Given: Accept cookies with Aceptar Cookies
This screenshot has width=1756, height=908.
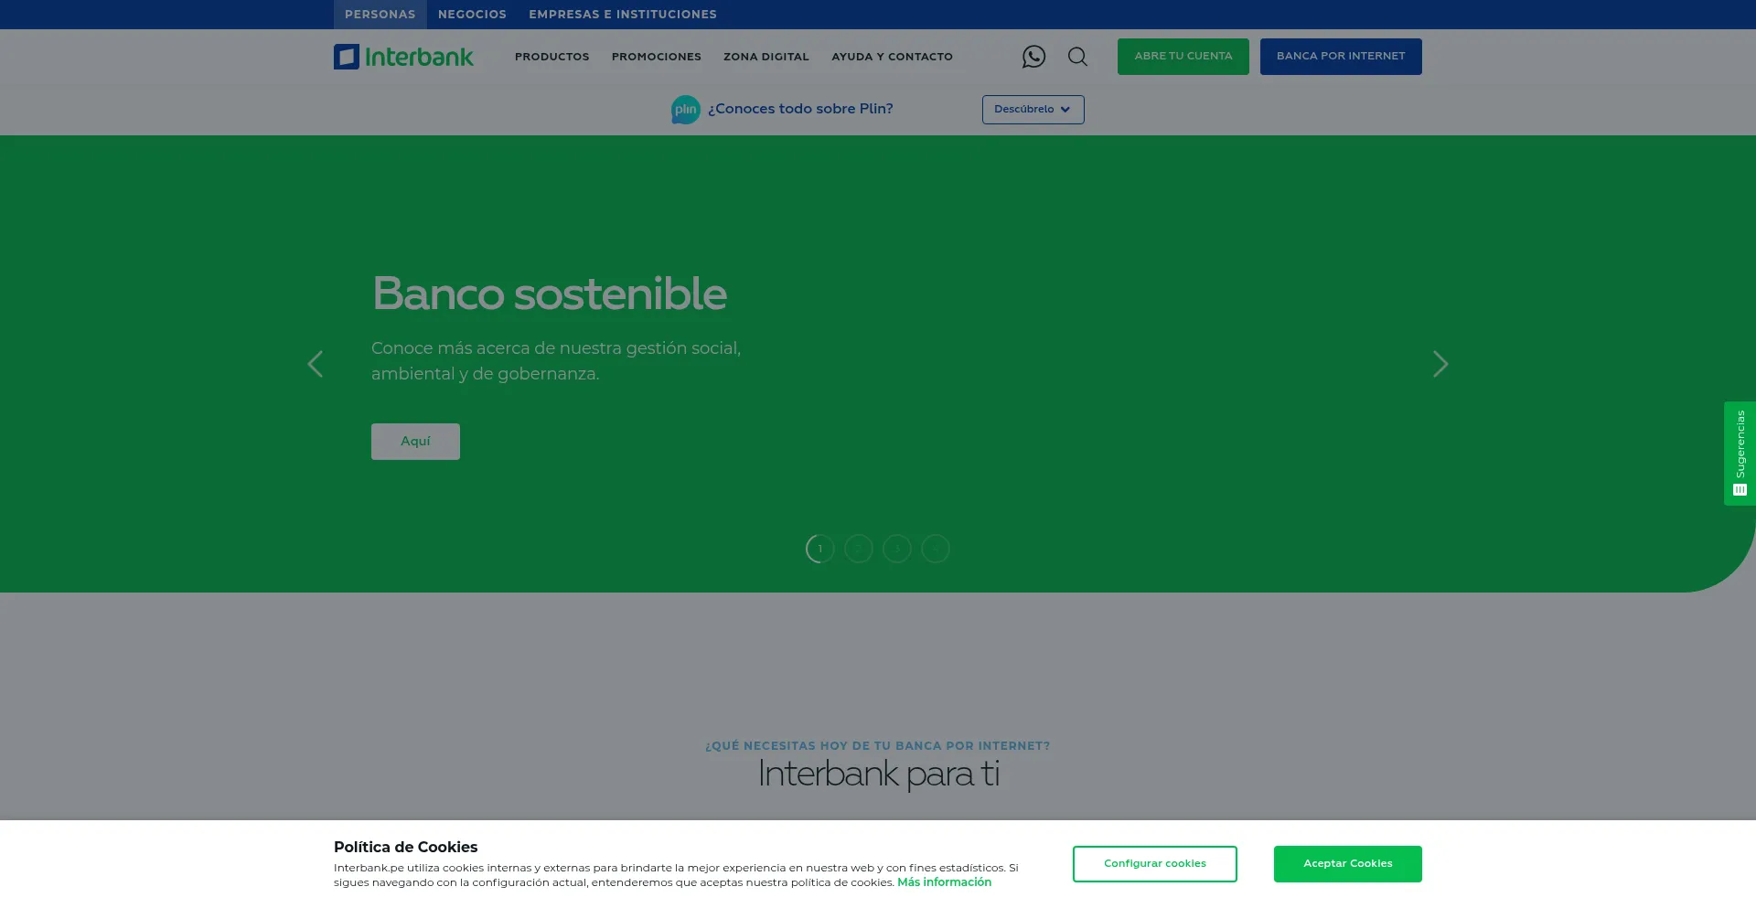Looking at the screenshot, I should pyautogui.click(x=1347, y=864).
